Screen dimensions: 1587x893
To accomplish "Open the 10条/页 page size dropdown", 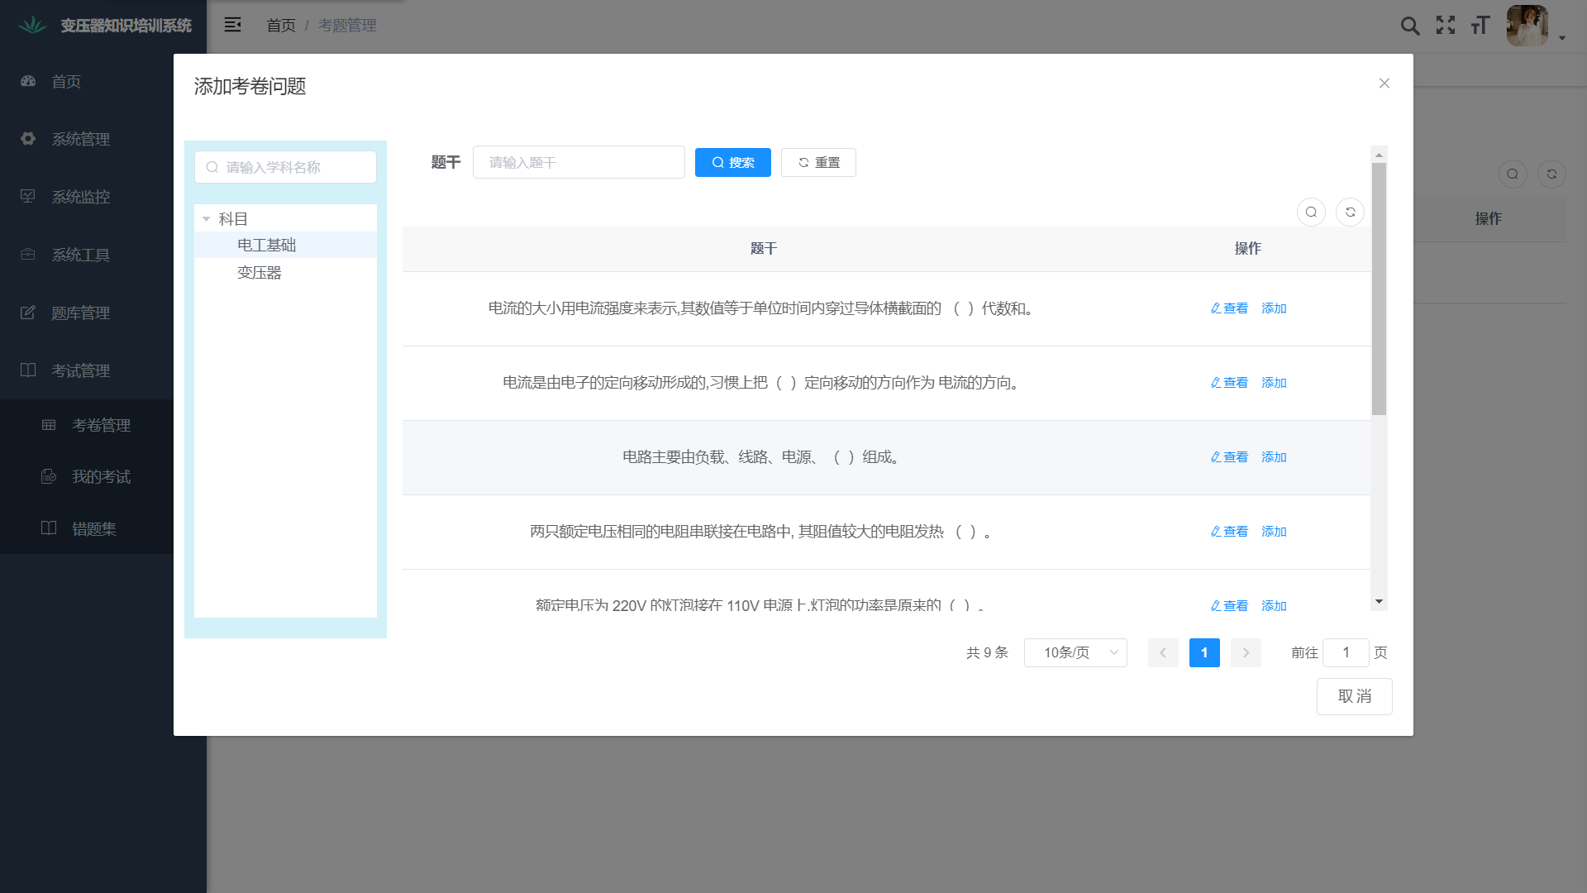I will (1075, 652).
